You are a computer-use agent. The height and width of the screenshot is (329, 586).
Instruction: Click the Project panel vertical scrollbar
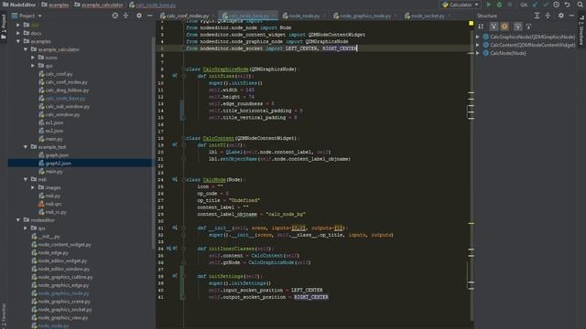[x=153, y=143]
